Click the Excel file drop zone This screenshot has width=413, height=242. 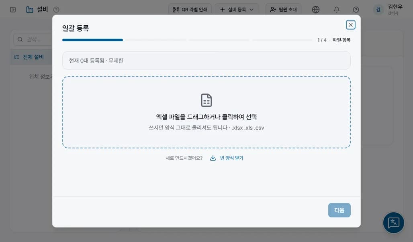[206, 112]
